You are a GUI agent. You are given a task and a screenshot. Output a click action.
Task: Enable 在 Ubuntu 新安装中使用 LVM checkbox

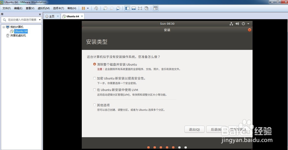coord(94,90)
